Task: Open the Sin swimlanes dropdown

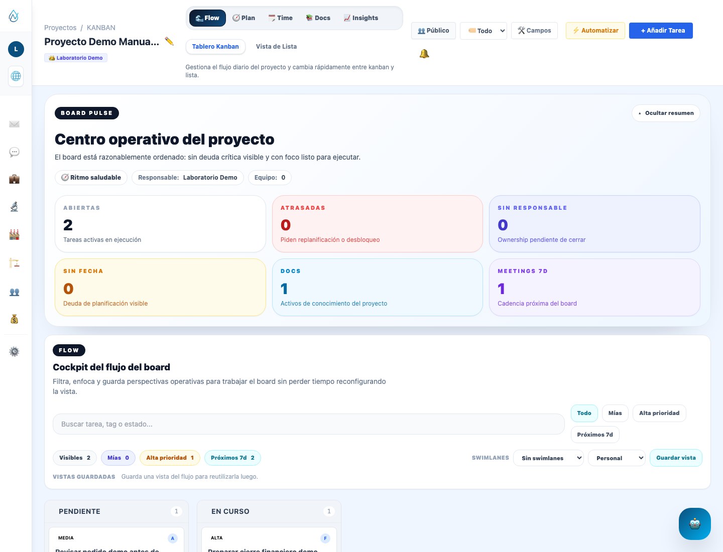Action: (548, 458)
